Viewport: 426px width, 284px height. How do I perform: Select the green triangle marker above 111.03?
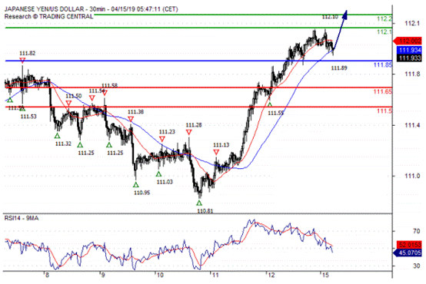coord(158,174)
